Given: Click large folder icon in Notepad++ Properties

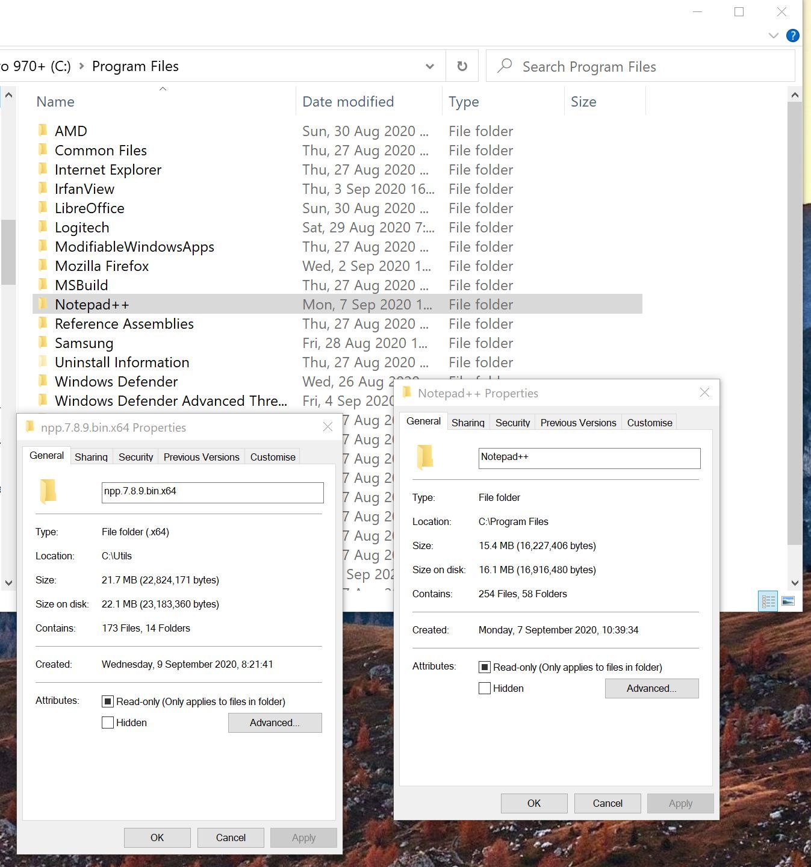Looking at the screenshot, I should pyautogui.click(x=425, y=457).
